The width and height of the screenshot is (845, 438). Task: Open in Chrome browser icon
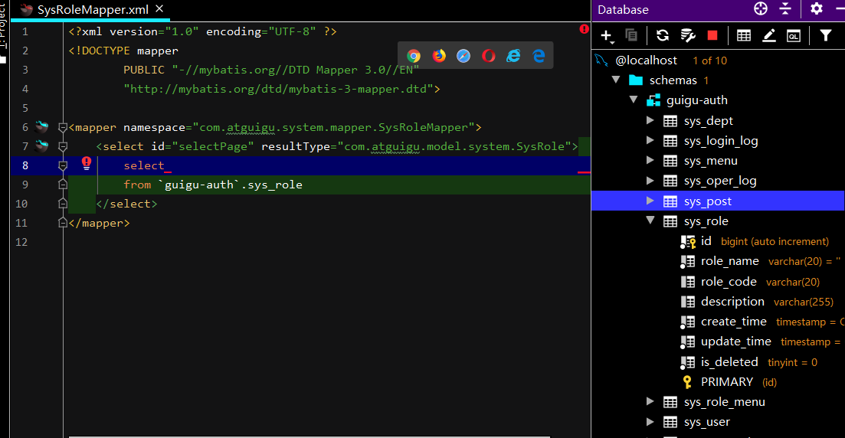414,55
